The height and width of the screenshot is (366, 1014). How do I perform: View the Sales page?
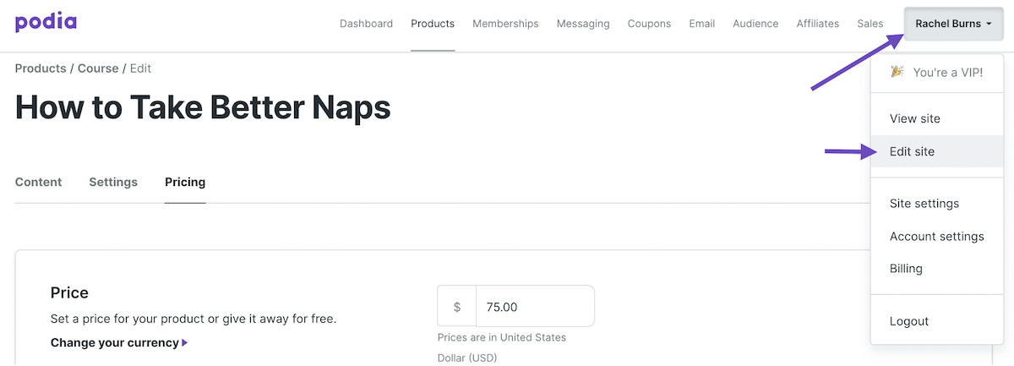click(870, 24)
